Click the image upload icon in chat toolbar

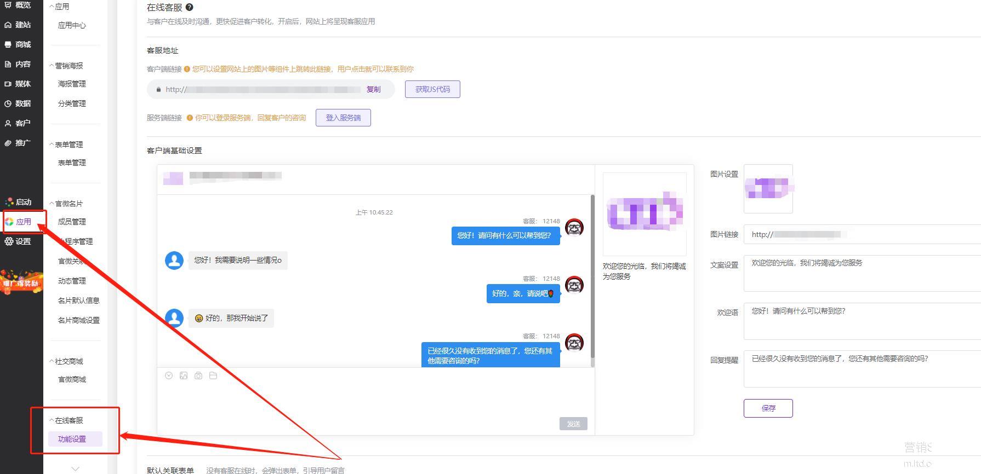(x=184, y=375)
